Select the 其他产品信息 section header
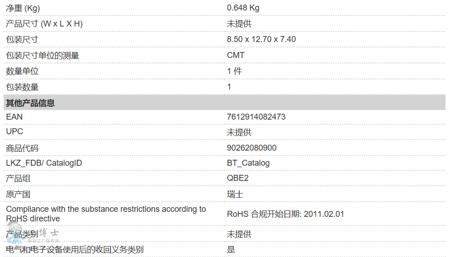The image size is (457, 257). click(30, 103)
